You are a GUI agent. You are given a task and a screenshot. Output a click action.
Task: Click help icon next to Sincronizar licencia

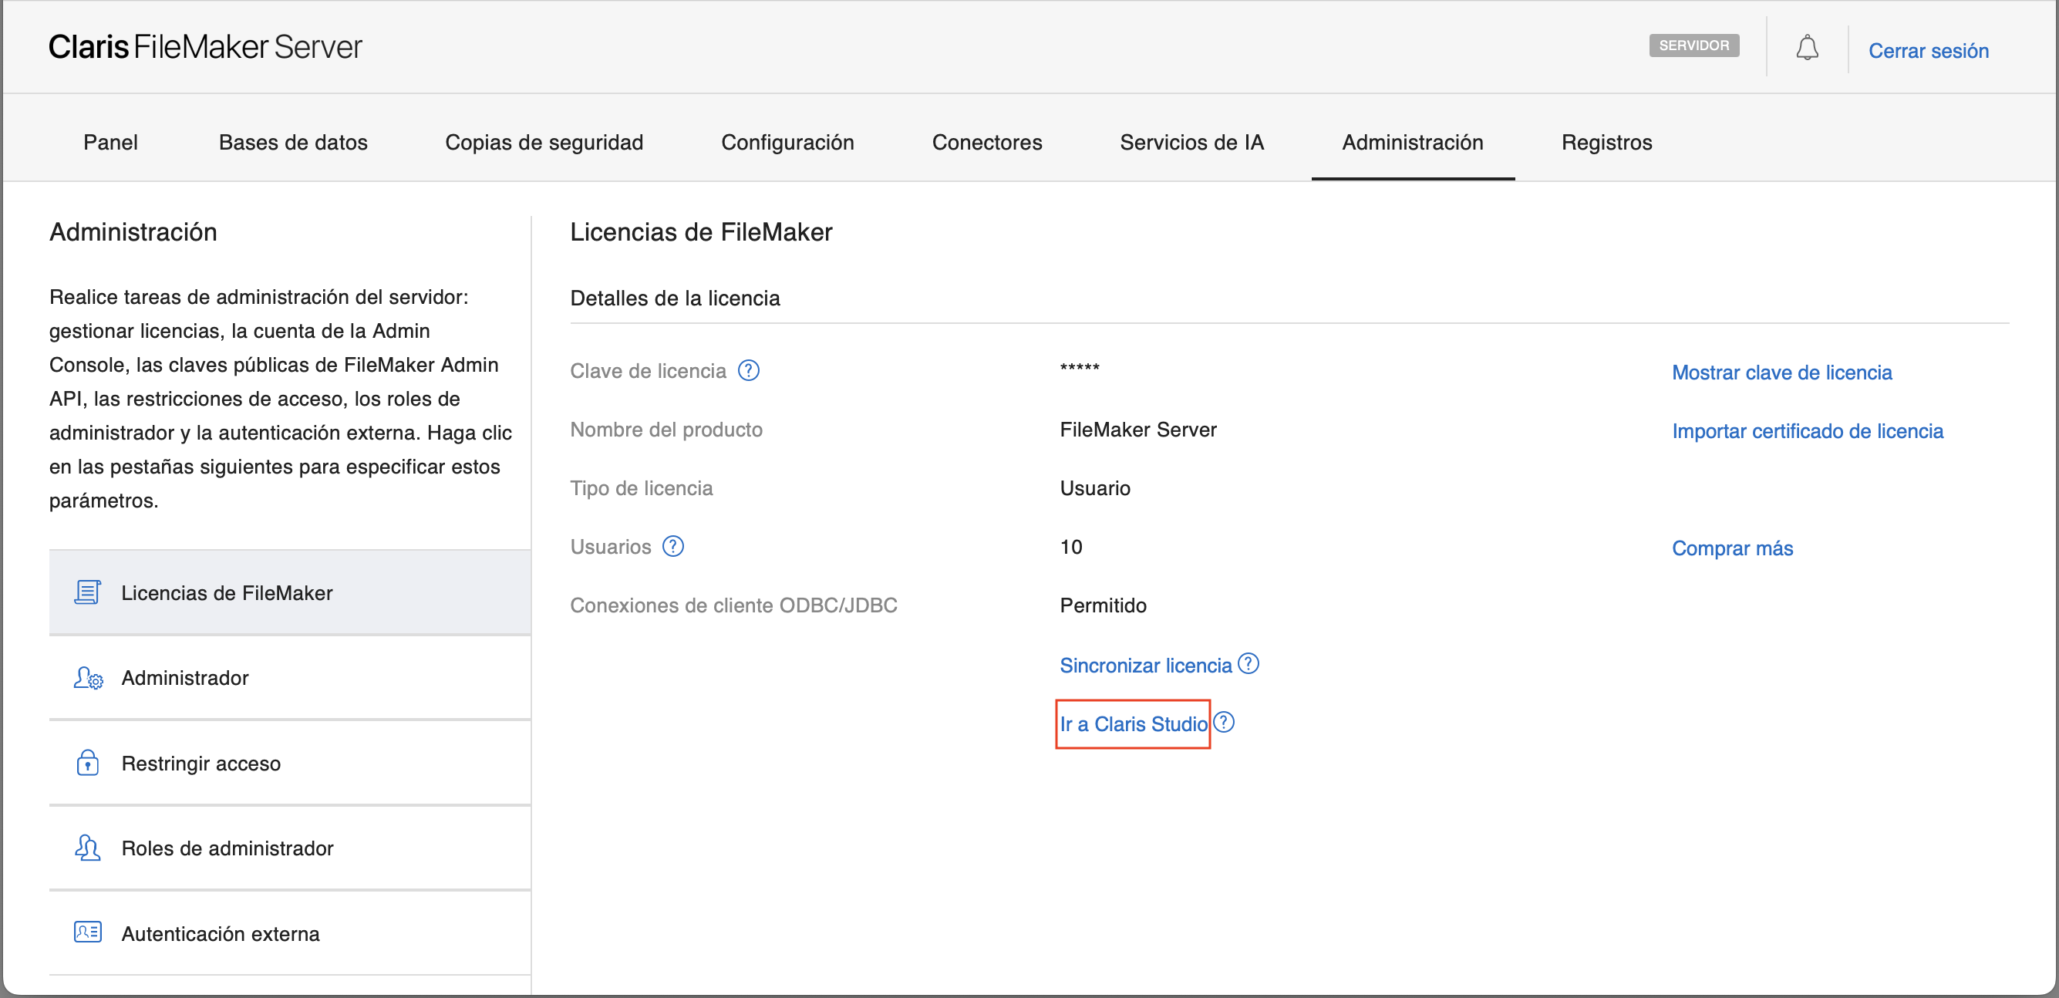click(x=1248, y=664)
